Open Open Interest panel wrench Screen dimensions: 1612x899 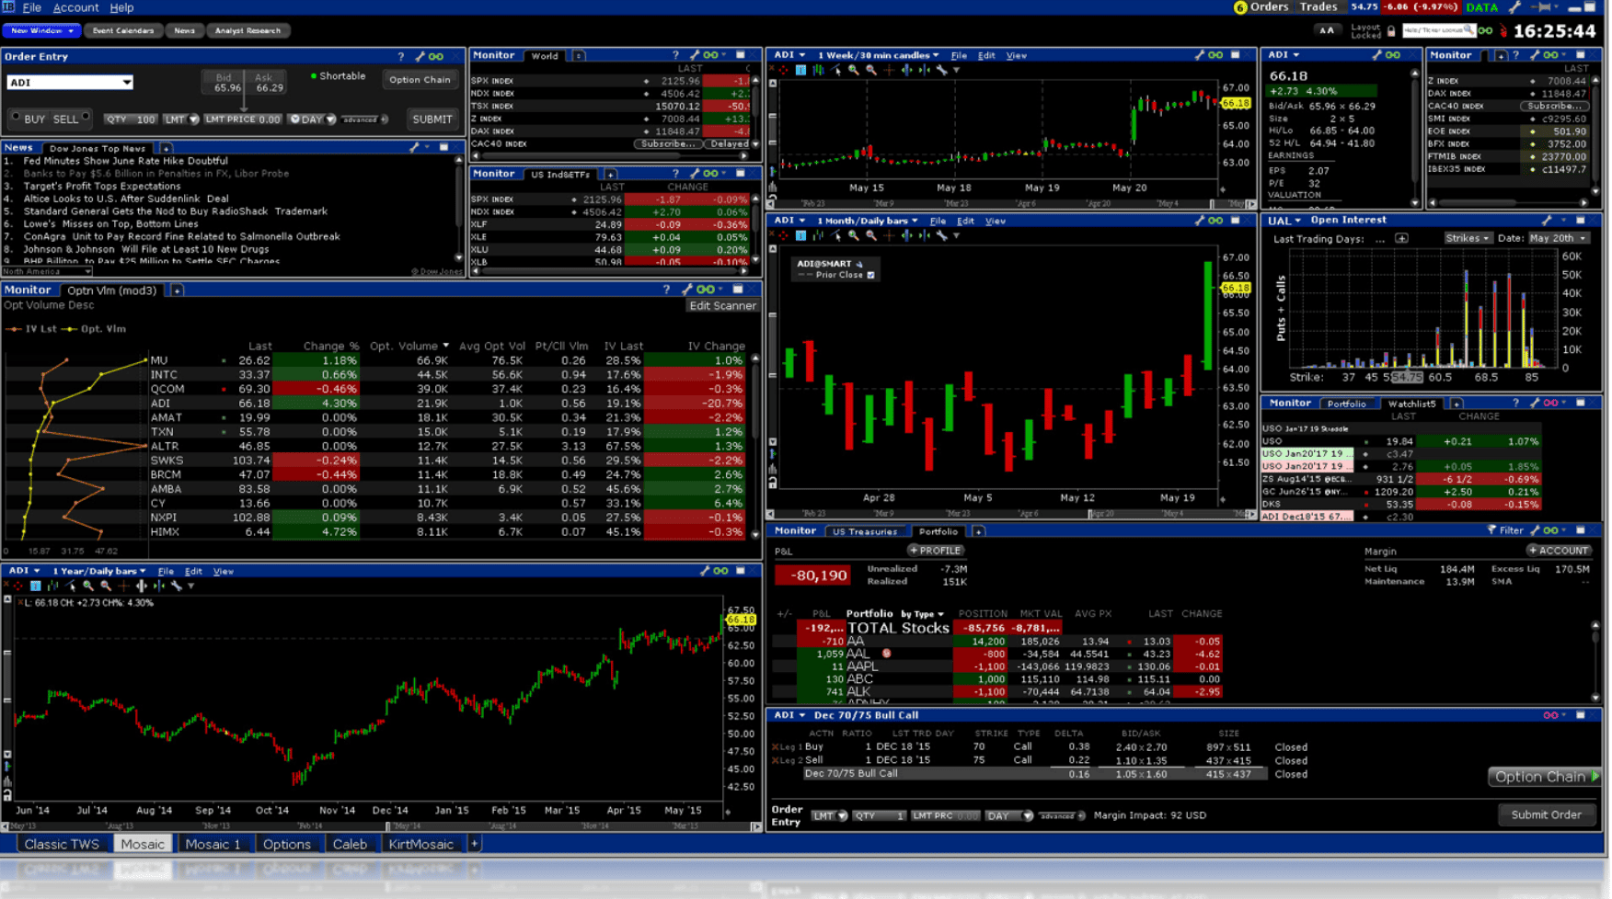[x=1547, y=221]
